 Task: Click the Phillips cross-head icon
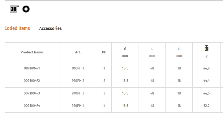click(26, 9)
